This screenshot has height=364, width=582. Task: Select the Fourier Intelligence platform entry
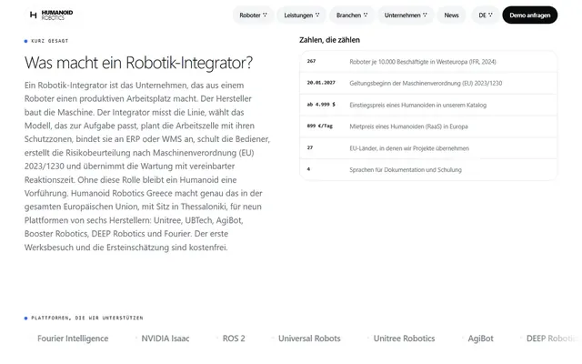point(73,339)
